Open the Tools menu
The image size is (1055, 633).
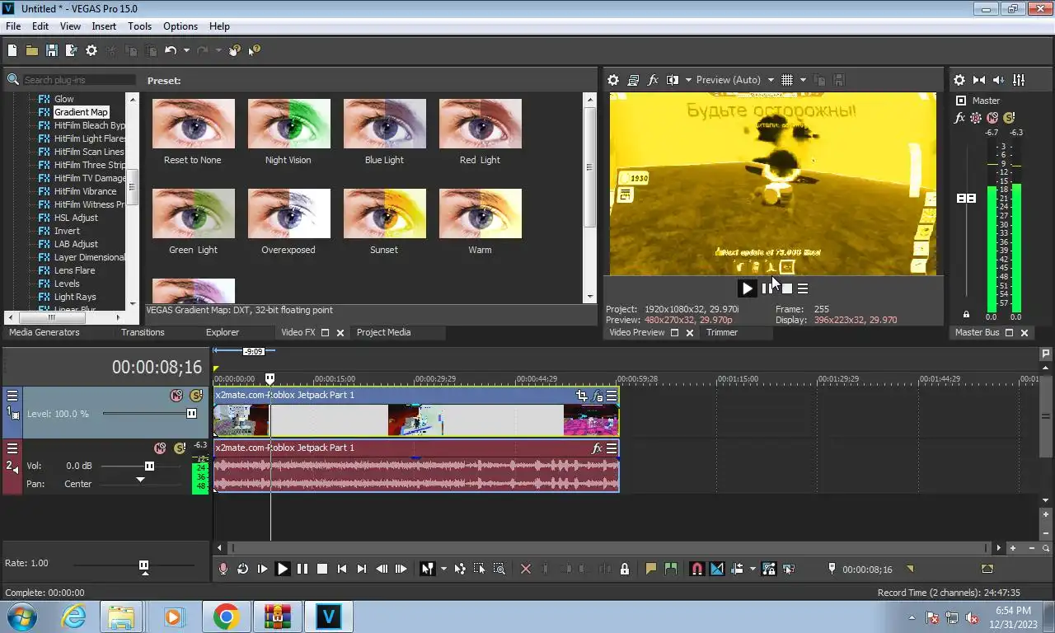[x=139, y=26]
